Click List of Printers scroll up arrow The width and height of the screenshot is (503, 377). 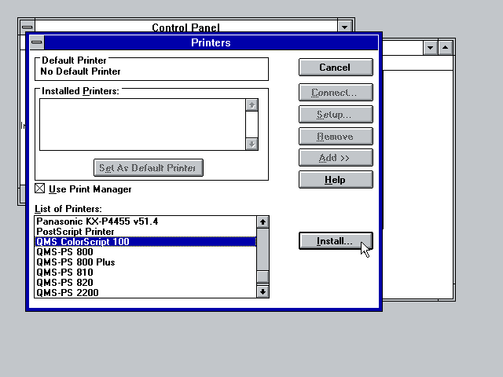click(263, 221)
